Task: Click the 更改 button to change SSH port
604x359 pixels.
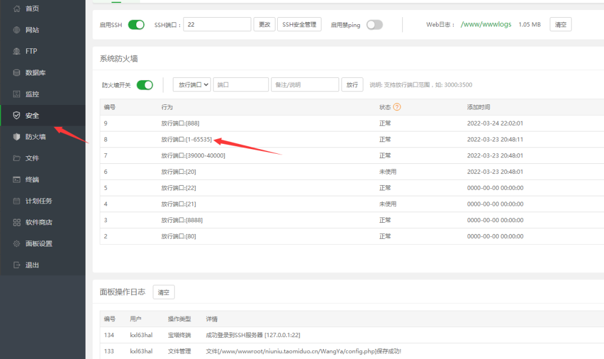Action: pos(264,24)
